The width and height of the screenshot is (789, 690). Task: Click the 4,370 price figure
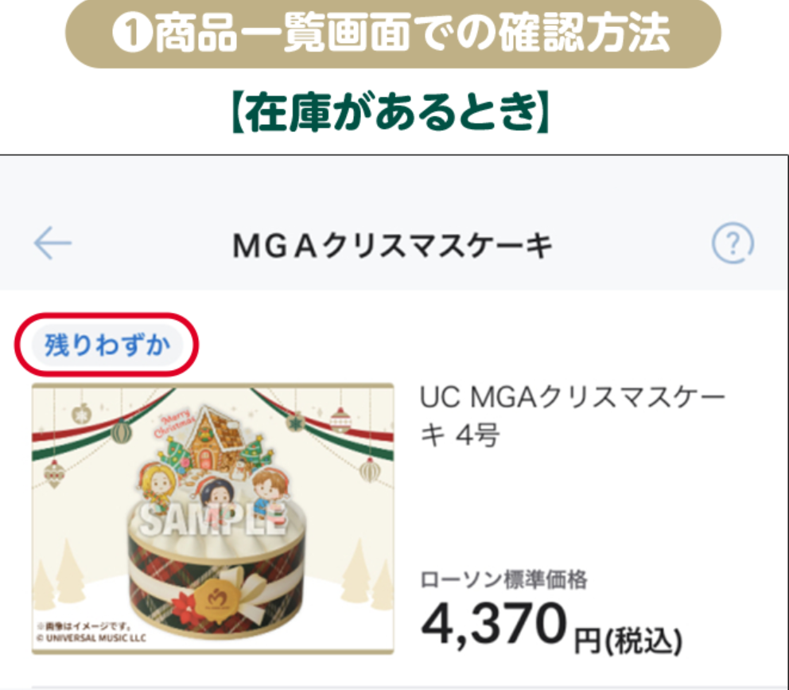(x=494, y=625)
